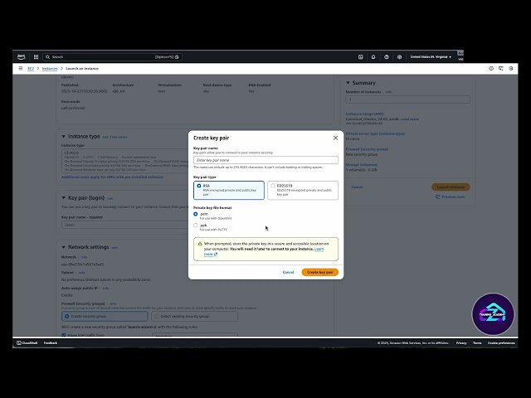Click Info link next to Network settings
Image resolution: width=531 pixels, height=398 pixels.
[x=114, y=248]
